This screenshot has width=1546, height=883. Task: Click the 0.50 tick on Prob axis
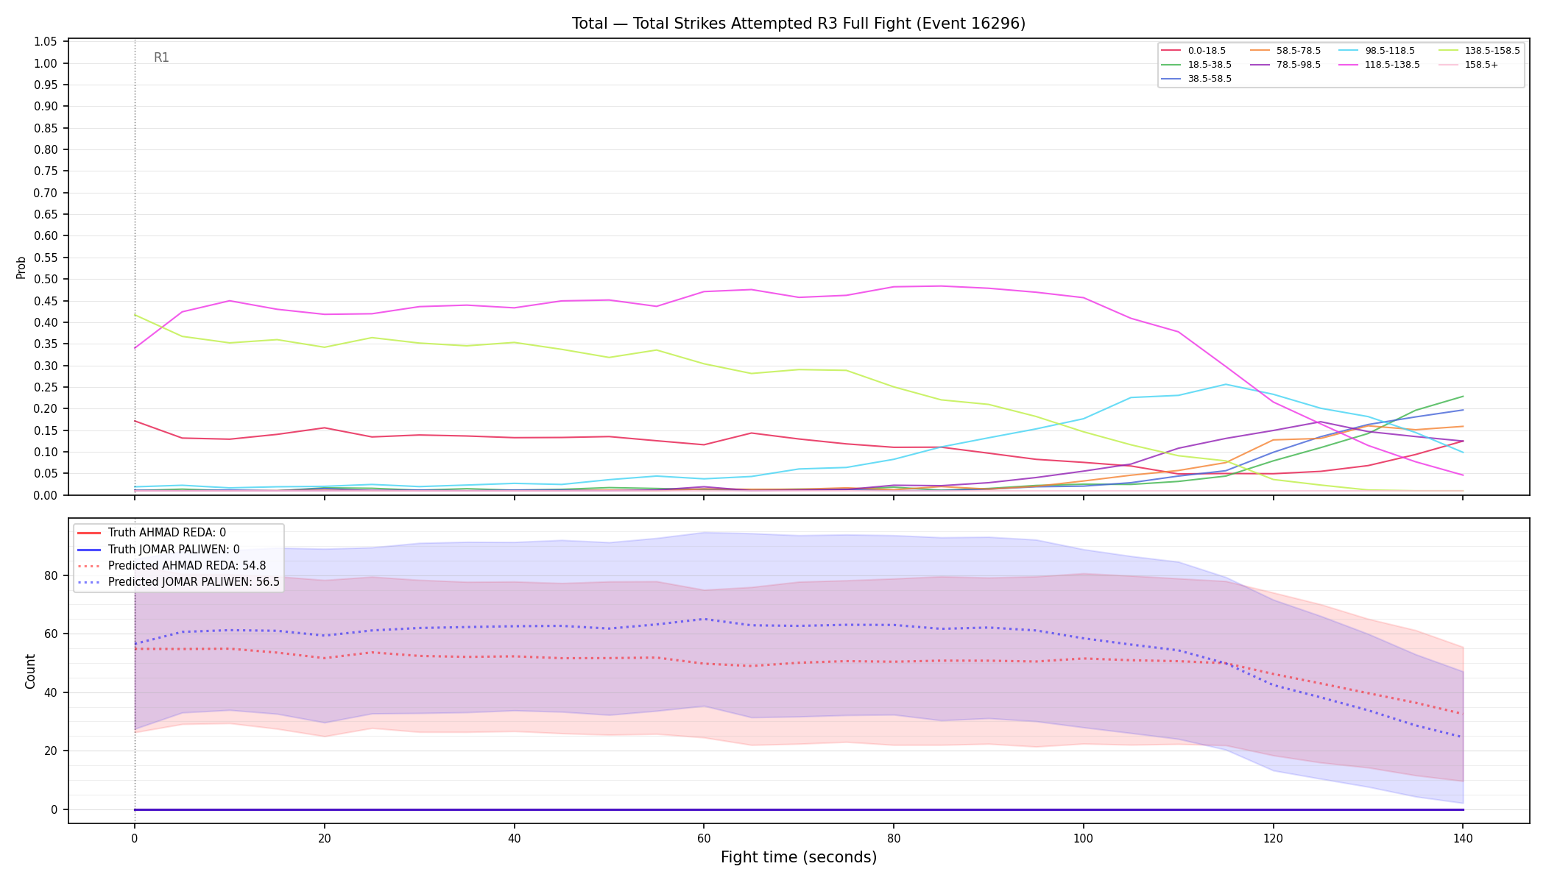[x=46, y=279]
